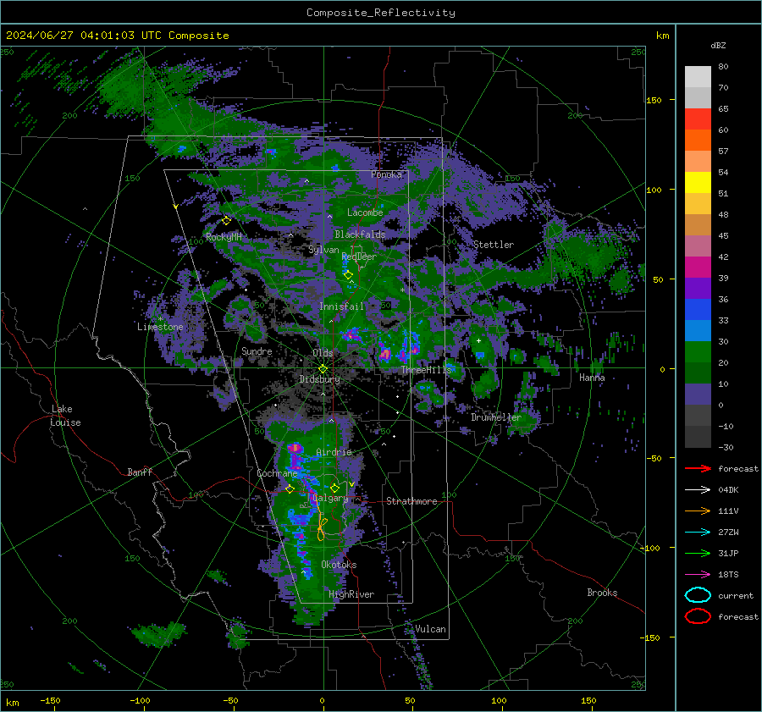Click the orange 111V arrow icon
The height and width of the screenshot is (712, 762).
698,511
